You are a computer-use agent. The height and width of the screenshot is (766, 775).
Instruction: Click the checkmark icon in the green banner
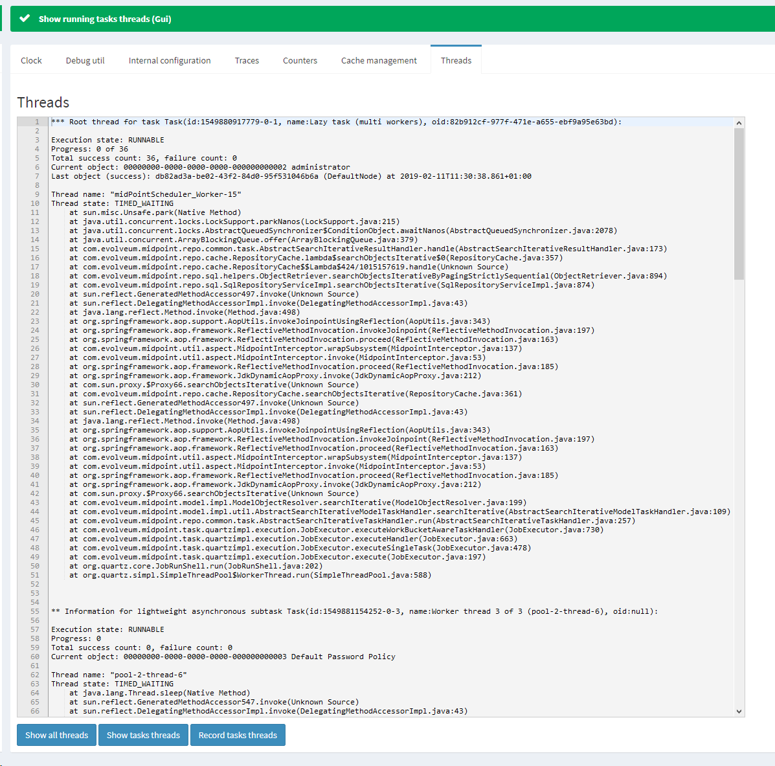point(25,19)
